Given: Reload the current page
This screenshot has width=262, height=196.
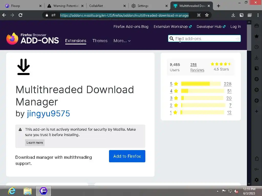Looking at the screenshot, I should pyautogui.click(x=20, y=15).
